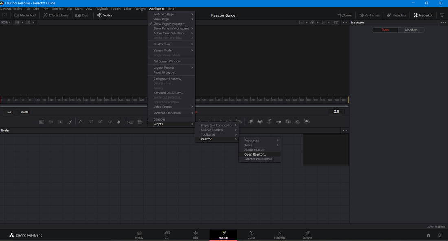Open the Nodes panel options menu

point(345,131)
